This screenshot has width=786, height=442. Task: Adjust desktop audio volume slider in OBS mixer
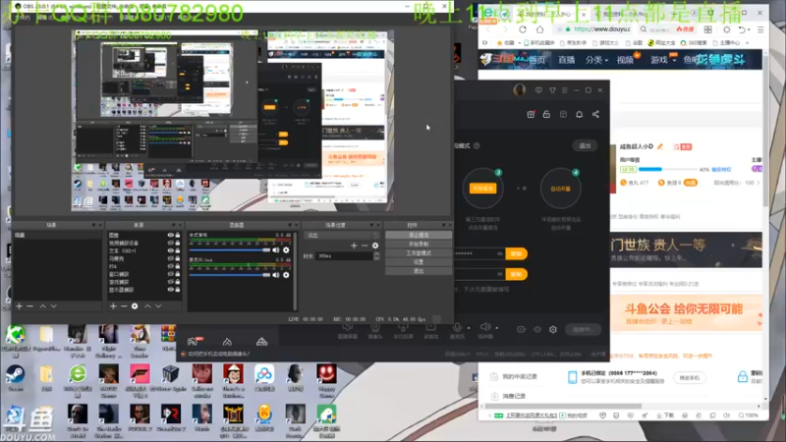pos(230,250)
